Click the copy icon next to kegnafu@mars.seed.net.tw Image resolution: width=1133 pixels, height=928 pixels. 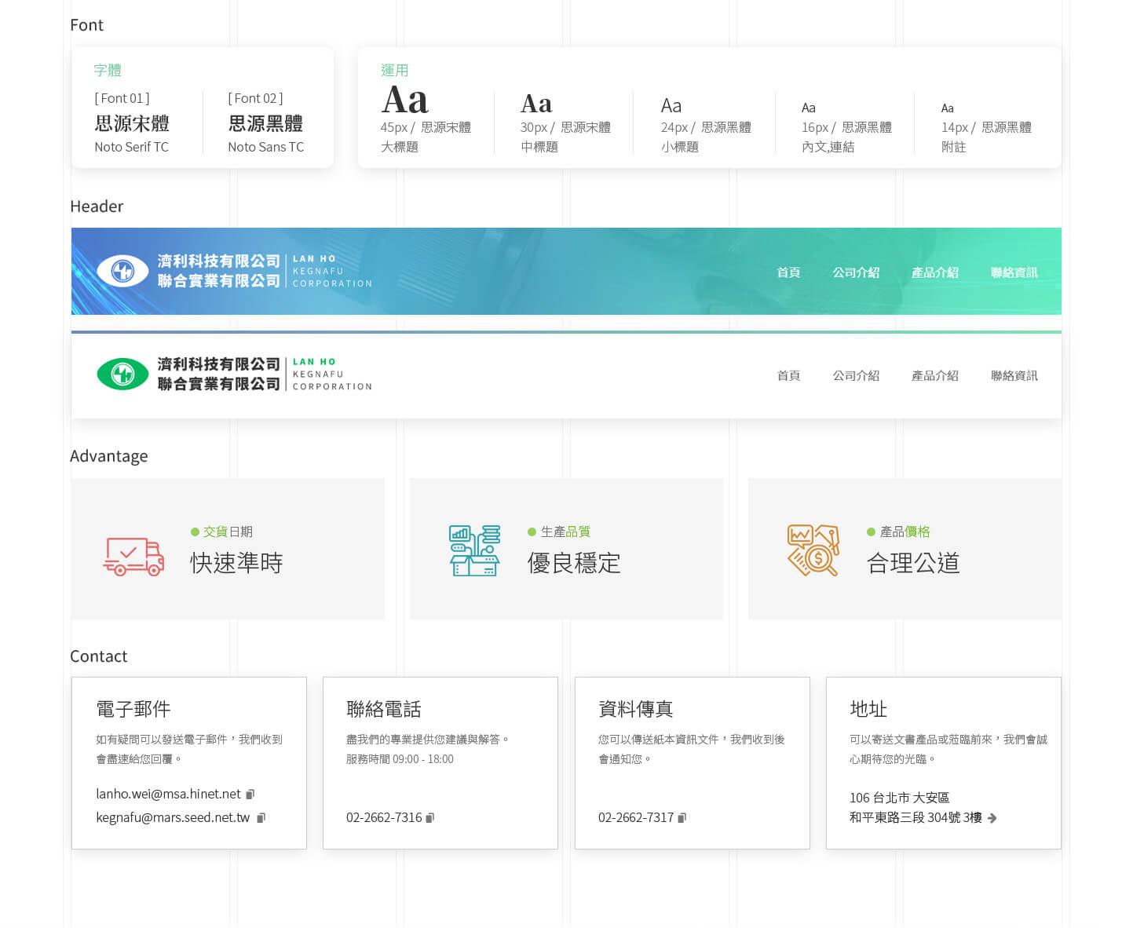click(x=261, y=817)
